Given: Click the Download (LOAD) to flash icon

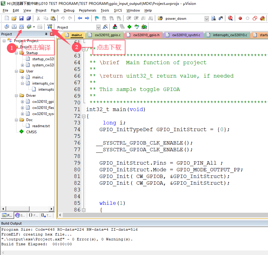Looking at the screenshot, I should 50,27.
